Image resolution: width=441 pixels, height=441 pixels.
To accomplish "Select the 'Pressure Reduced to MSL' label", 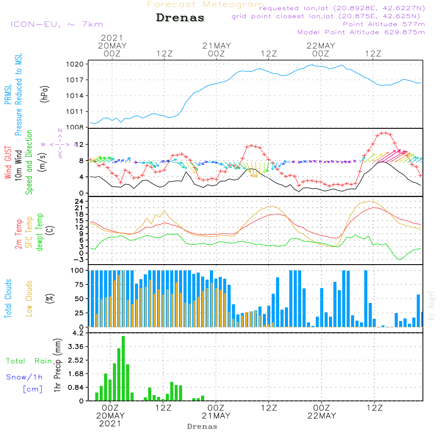I will pos(18,94).
